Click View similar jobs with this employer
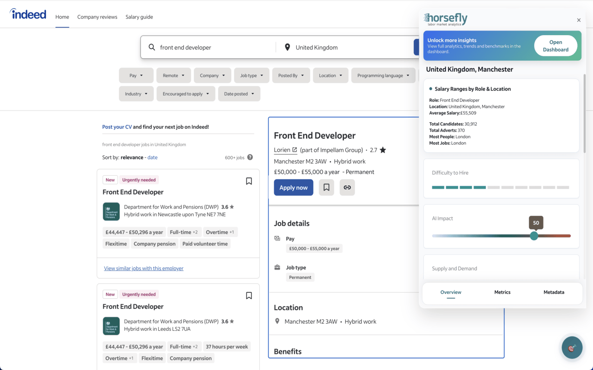 click(x=144, y=268)
